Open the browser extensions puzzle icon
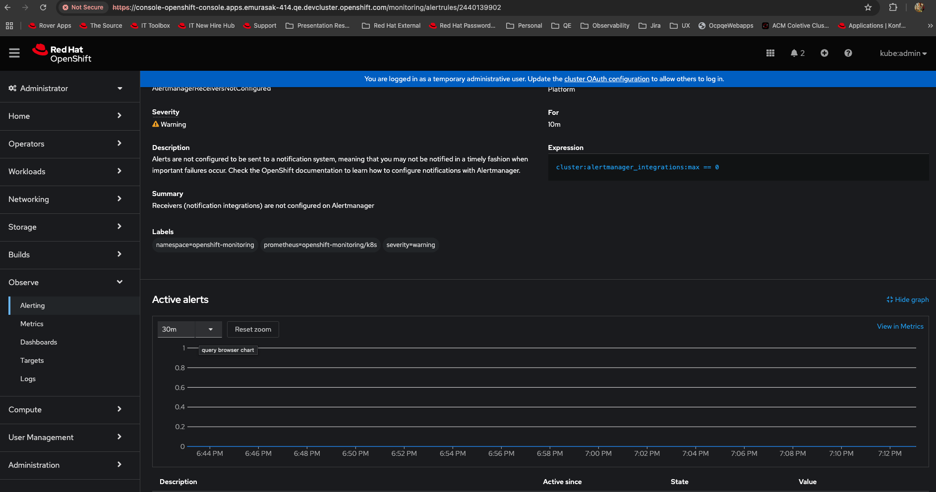Image resolution: width=936 pixels, height=492 pixels. pos(893,7)
